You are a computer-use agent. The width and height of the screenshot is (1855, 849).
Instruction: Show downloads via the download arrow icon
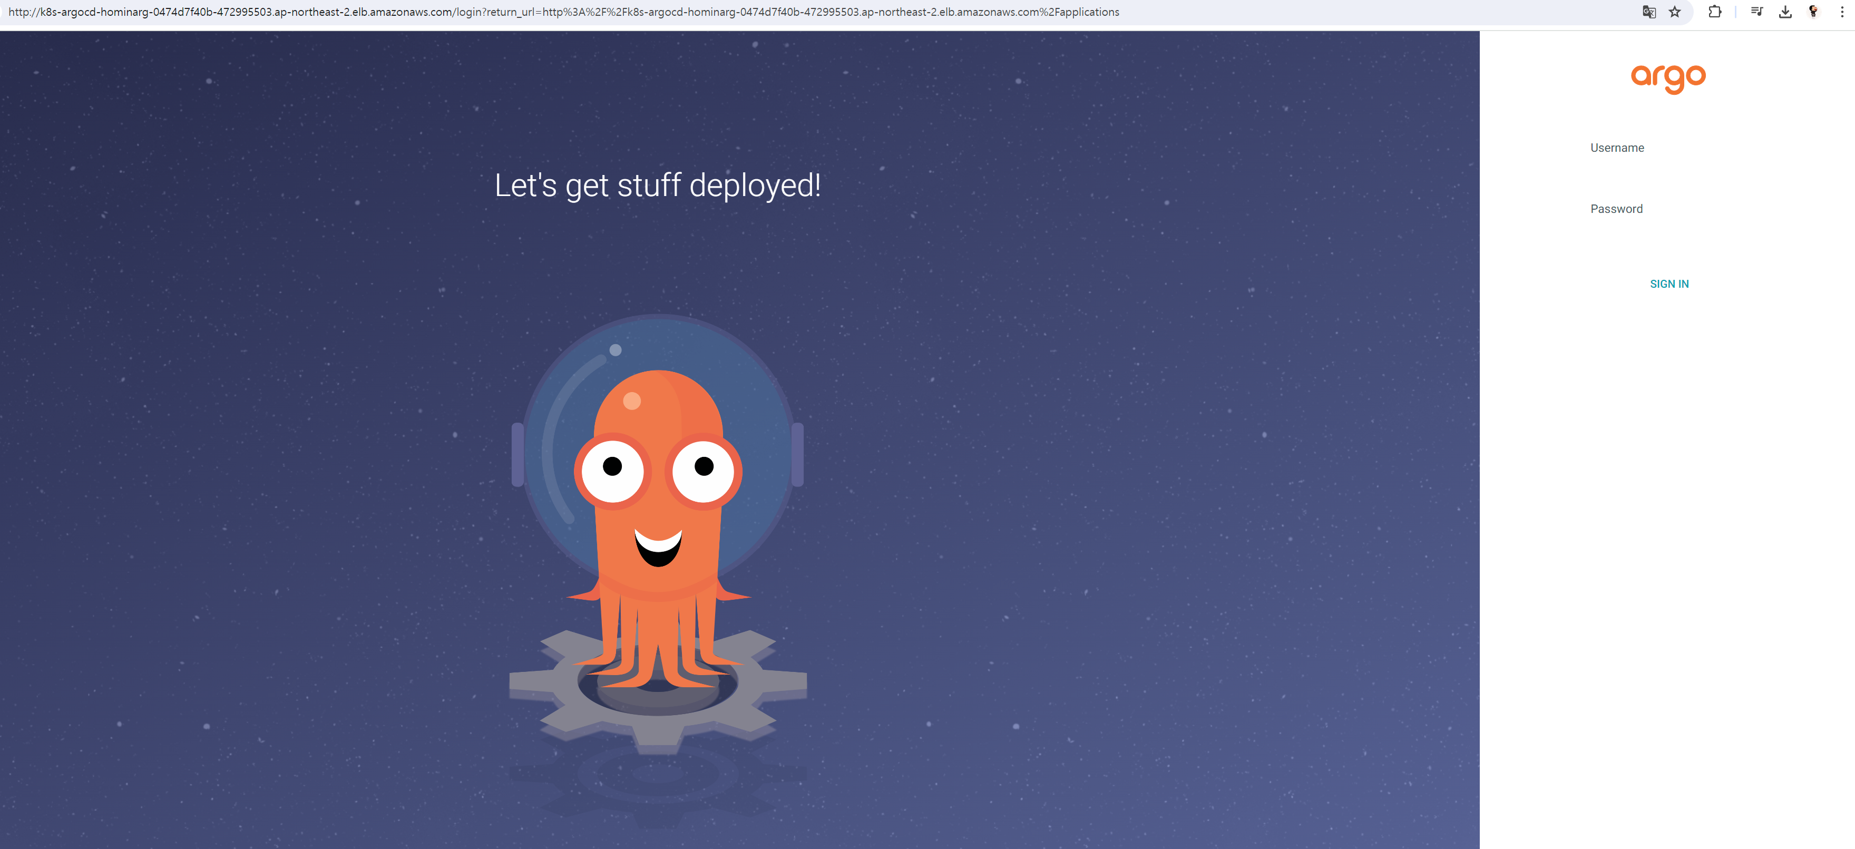point(1785,12)
